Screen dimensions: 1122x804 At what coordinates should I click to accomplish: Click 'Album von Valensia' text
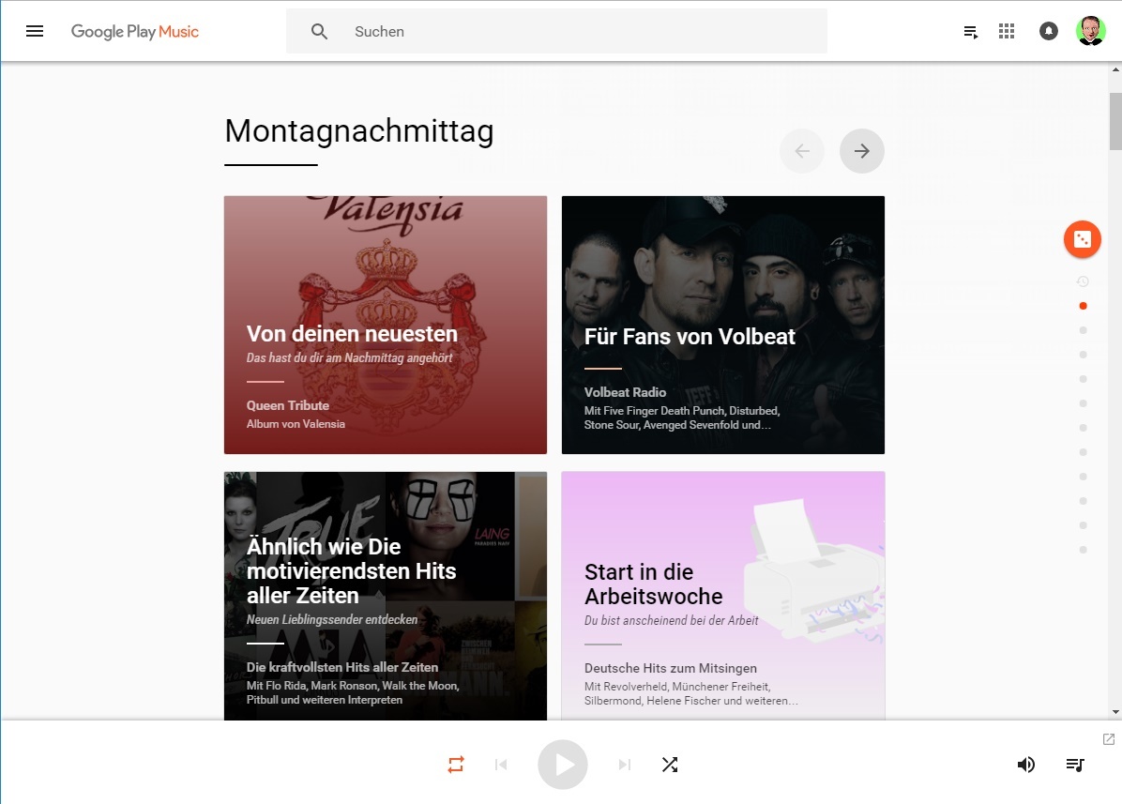(296, 424)
